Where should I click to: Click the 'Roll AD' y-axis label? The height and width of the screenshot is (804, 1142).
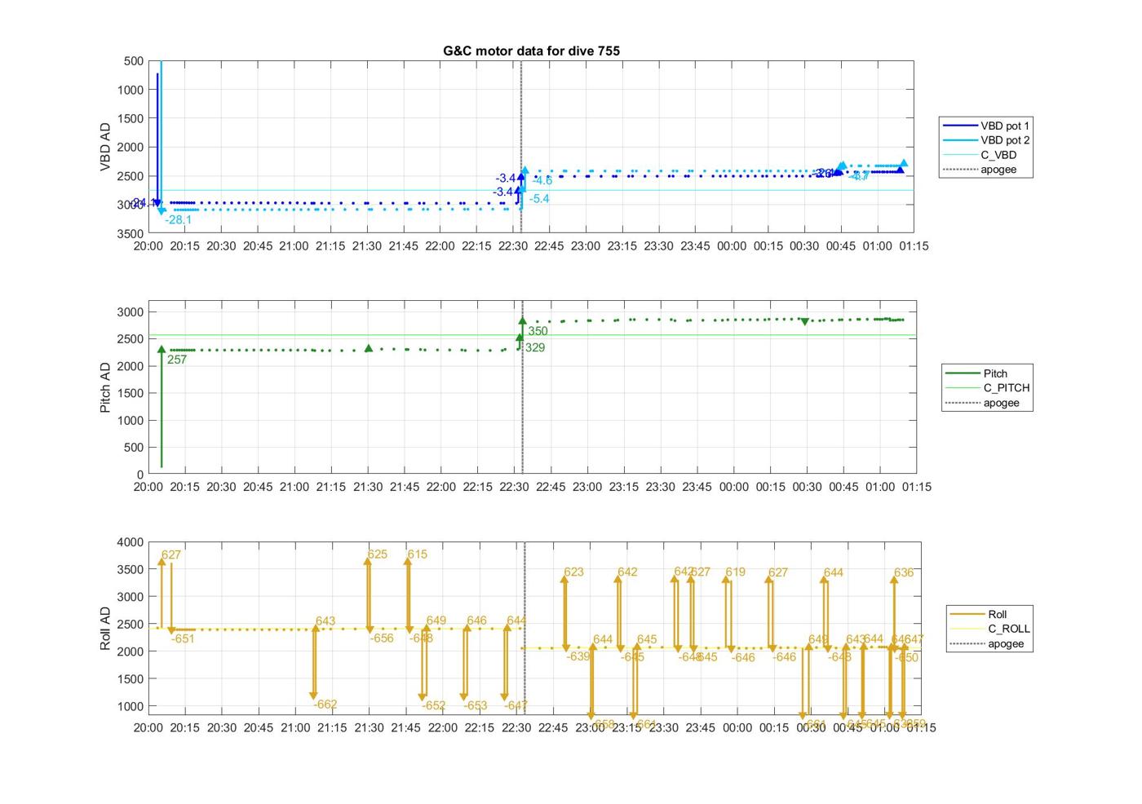tap(105, 628)
